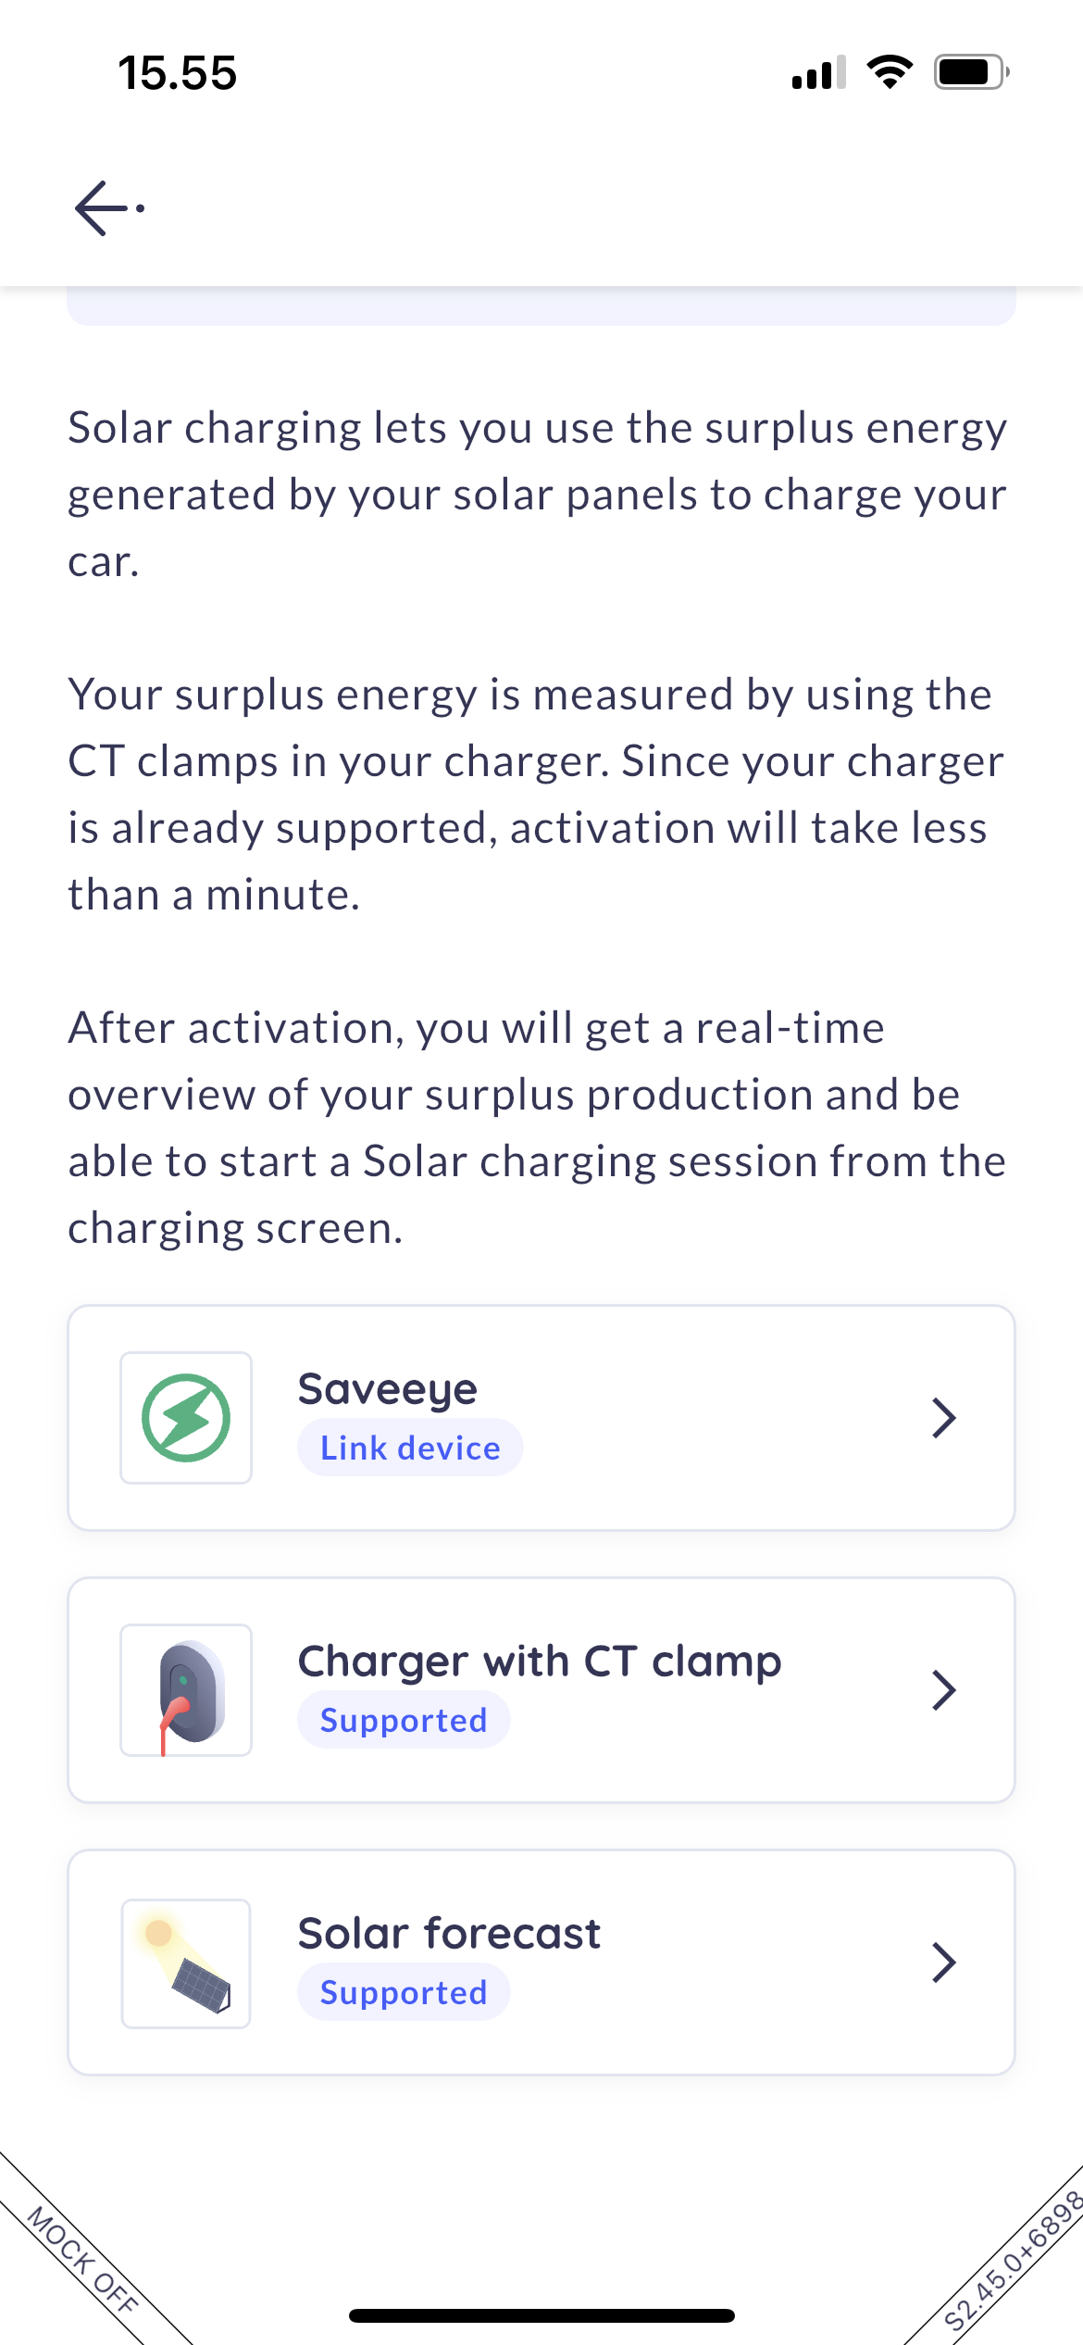Select the Solar forecast title
The height and width of the screenshot is (2345, 1083).
449,1933
